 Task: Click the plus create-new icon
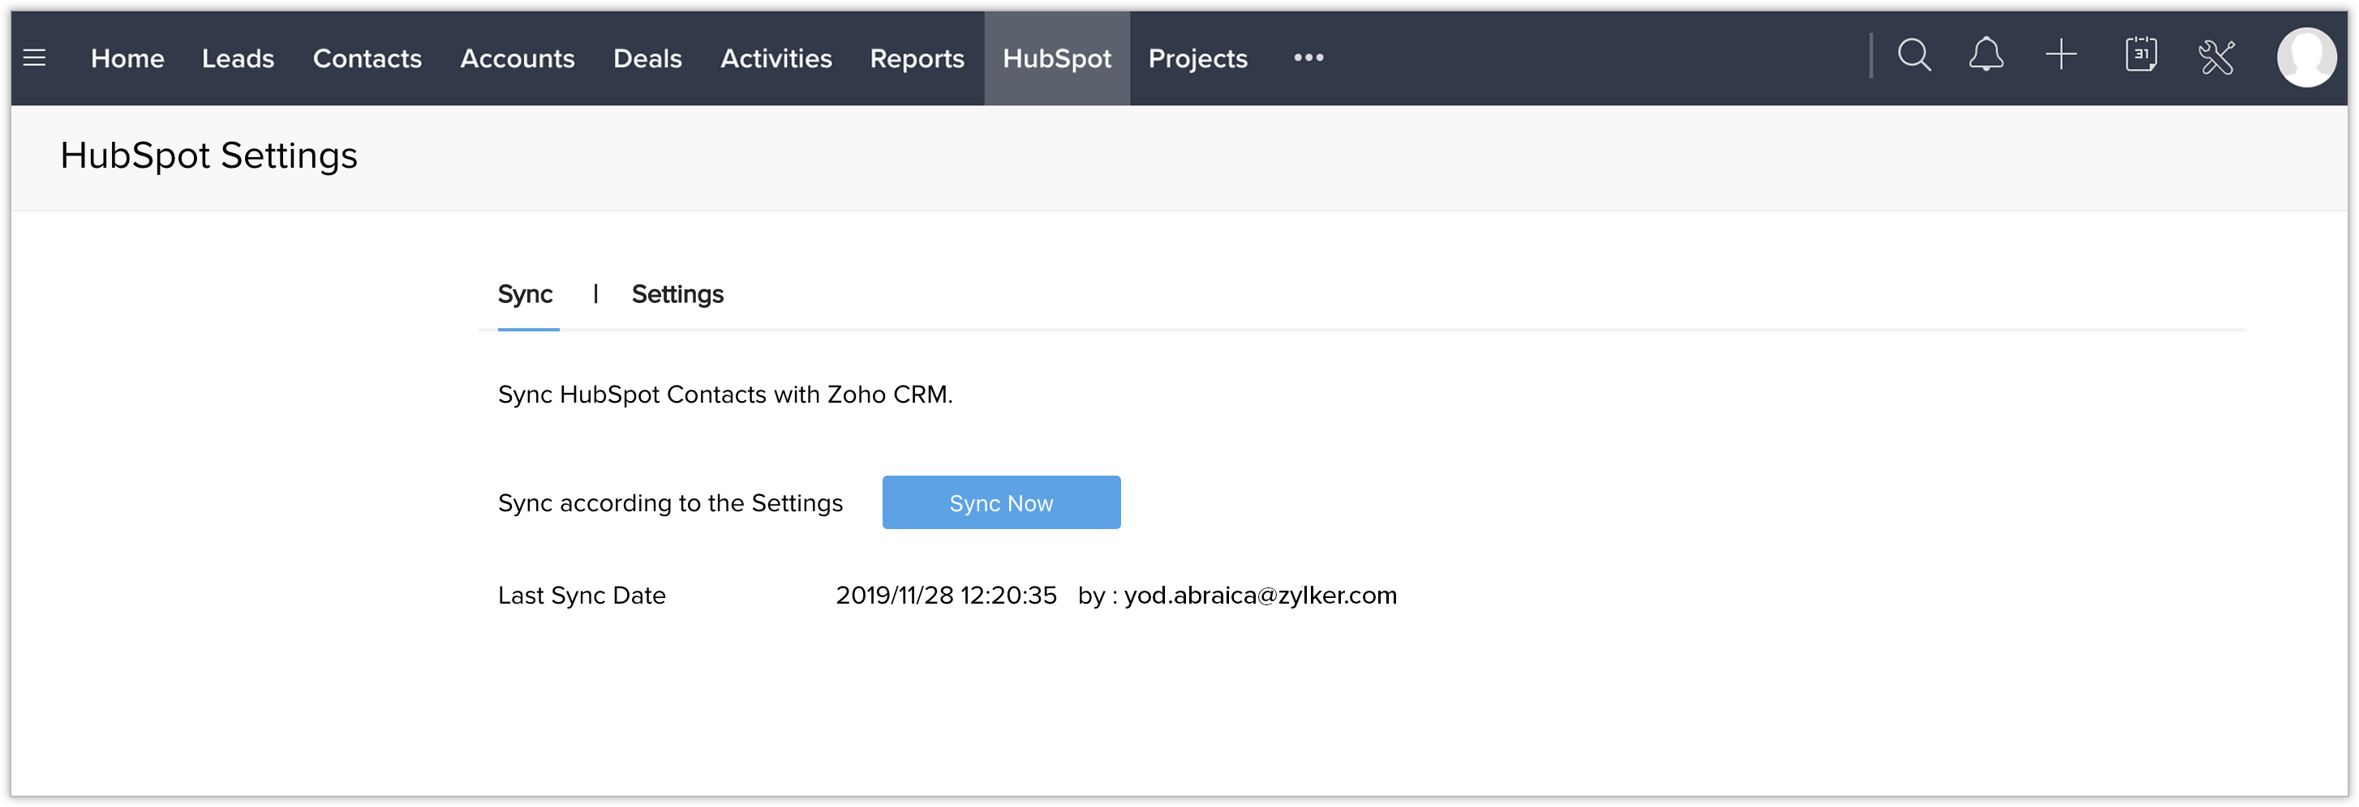coord(2060,56)
